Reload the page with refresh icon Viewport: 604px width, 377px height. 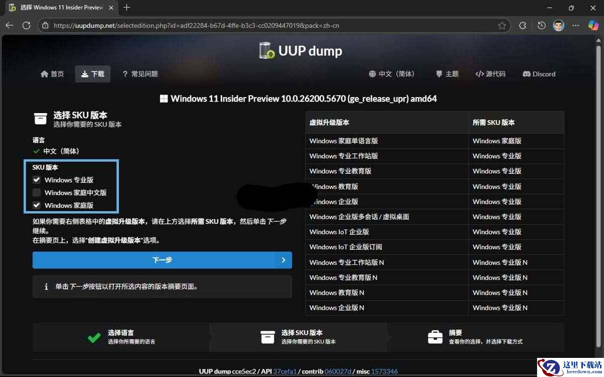click(x=26, y=25)
